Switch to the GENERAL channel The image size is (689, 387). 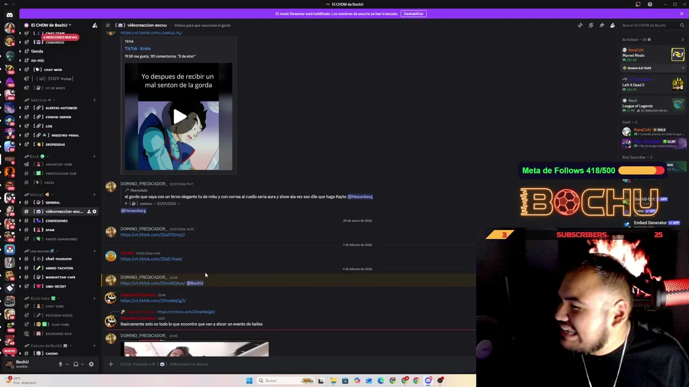coord(59,203)
